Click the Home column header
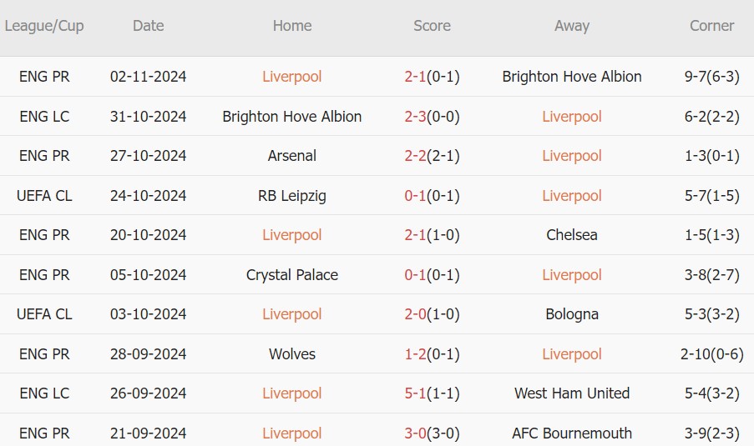 coord(292,26)
